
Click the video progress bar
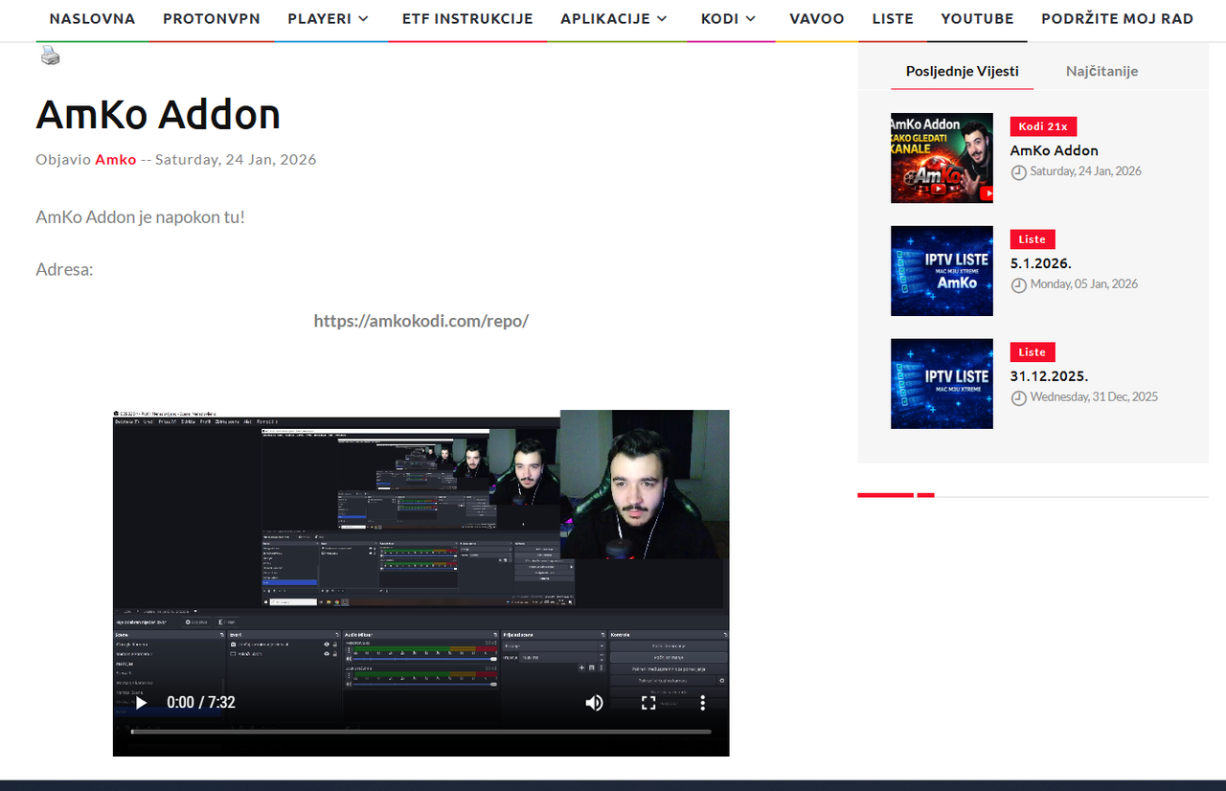click(421, 732)
